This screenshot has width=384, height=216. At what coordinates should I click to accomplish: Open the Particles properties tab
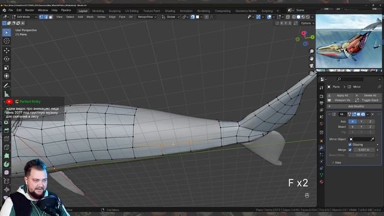(322, 155)
